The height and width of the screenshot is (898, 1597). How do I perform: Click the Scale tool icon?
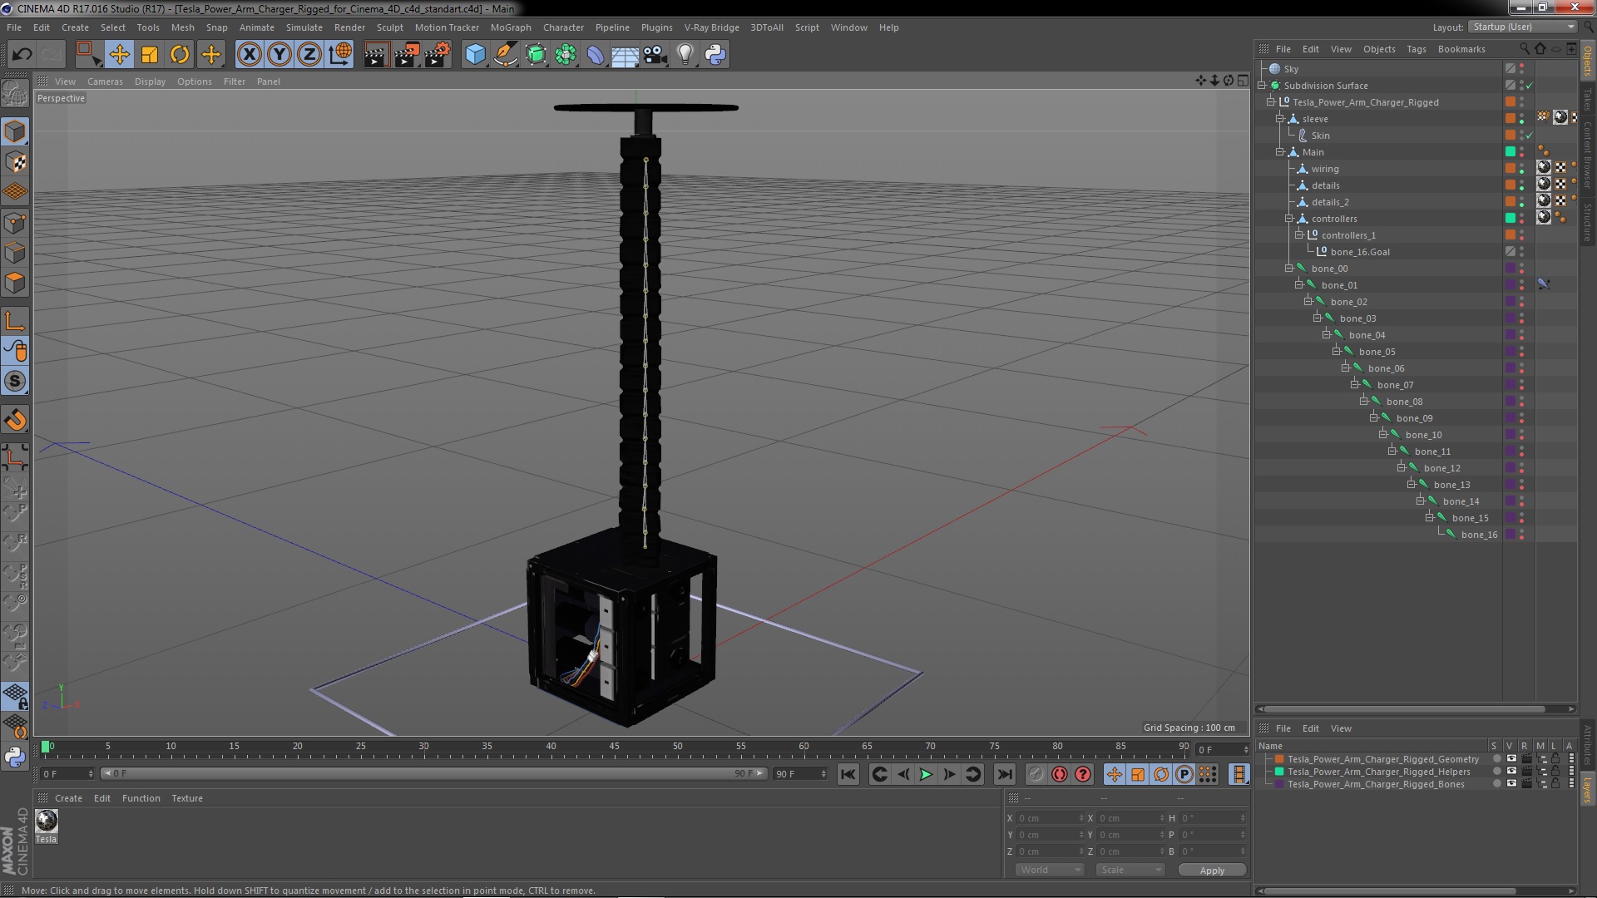(x=150, y=55)
